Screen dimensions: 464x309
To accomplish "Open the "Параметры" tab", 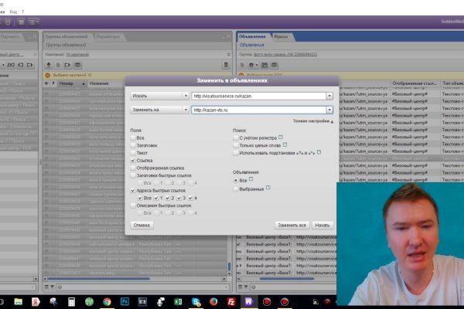I will coord(108,36).
